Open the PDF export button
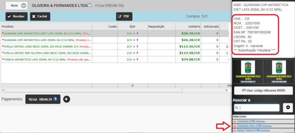This screenshot has width=295, height=133. [124, 16]
